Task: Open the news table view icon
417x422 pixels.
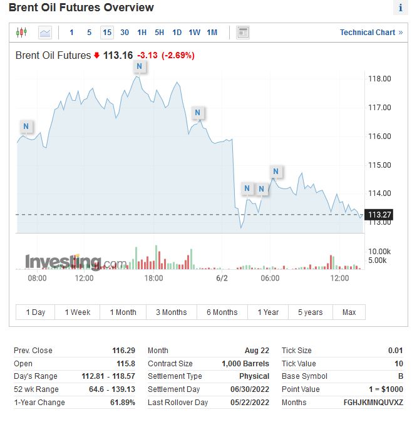Action: point(243,33)
